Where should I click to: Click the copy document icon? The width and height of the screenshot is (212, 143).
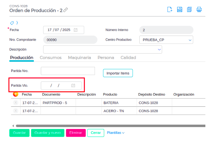(x=189, y=9)
